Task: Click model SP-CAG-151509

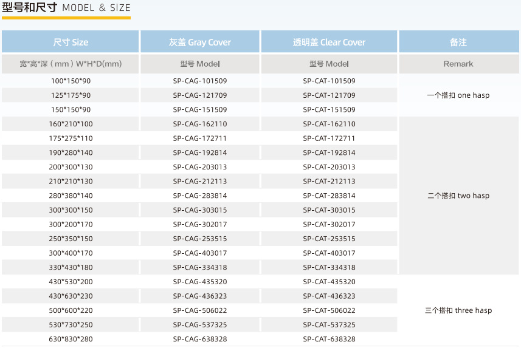Action: pyautogui.click(x=199, y=109)
